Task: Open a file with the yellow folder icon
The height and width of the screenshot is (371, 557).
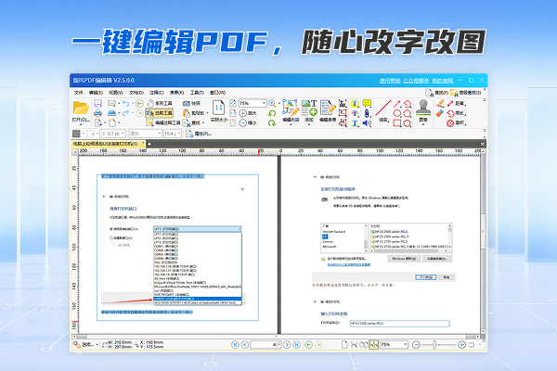Action: 81,108
